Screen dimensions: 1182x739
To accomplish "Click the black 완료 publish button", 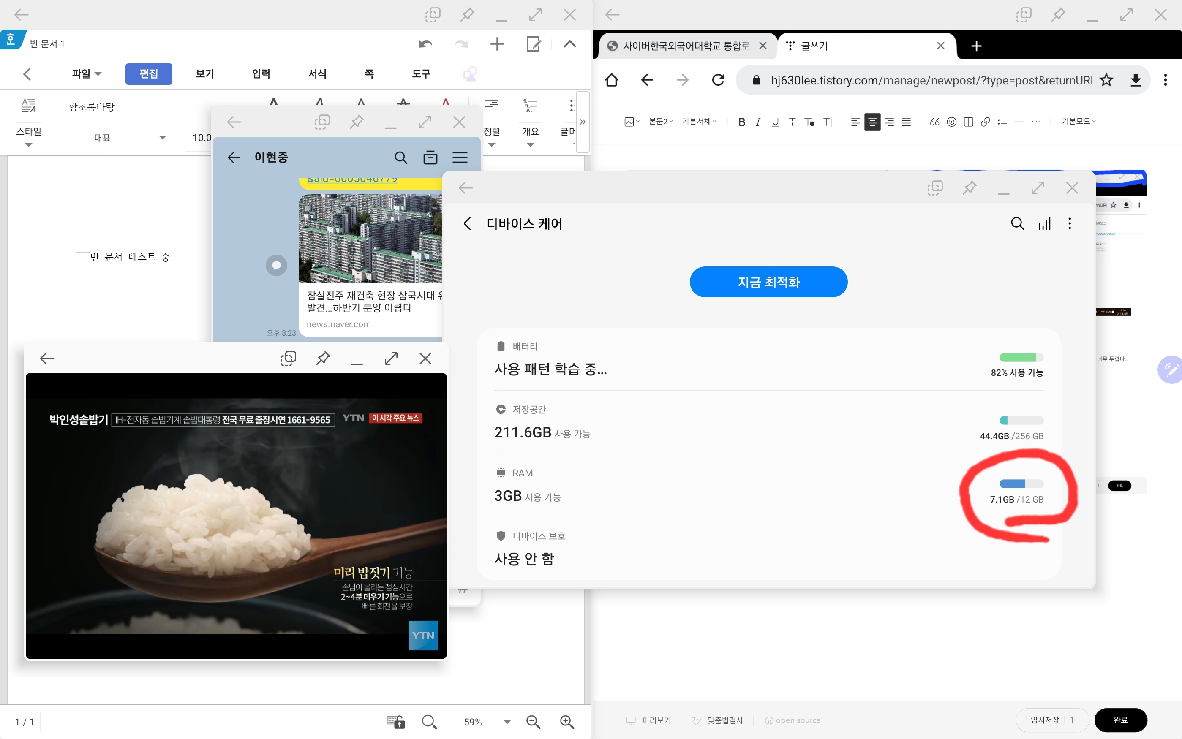I will [x=1120, y=720].
